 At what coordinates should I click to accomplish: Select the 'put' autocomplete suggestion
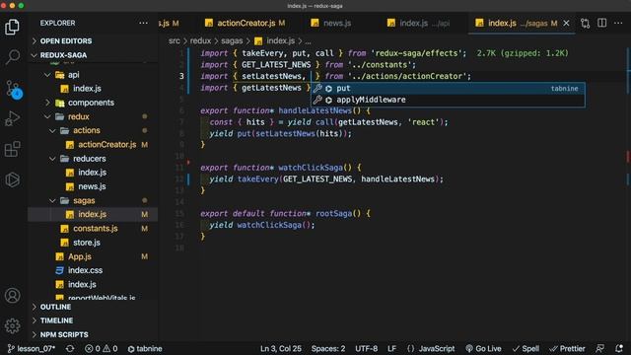point(448,89)
